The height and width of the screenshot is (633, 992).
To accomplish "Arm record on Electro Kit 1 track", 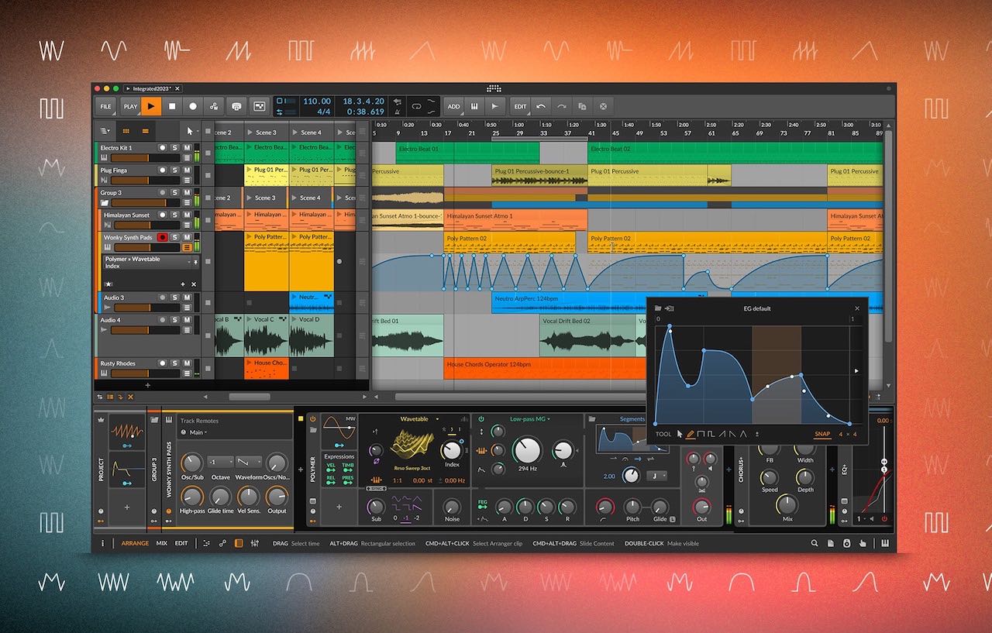I will [163, 147].
